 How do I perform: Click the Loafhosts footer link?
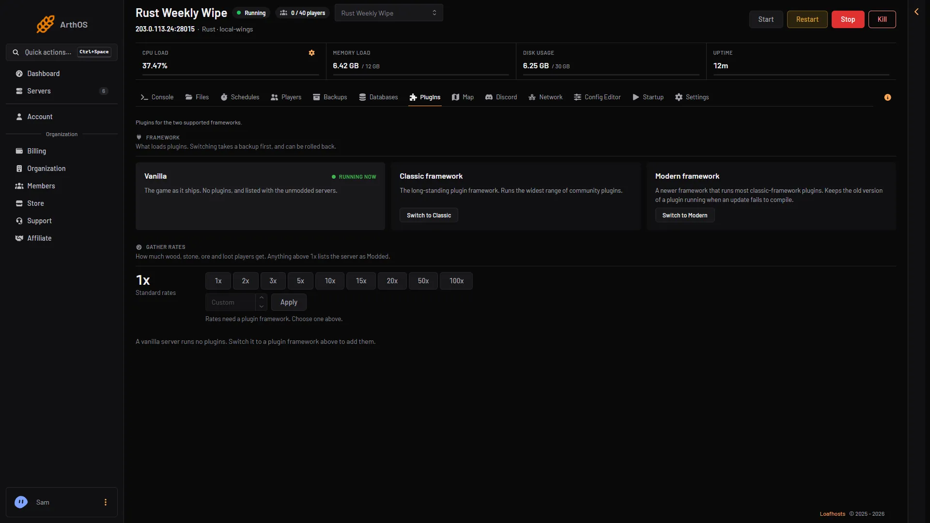click(832, 514)
